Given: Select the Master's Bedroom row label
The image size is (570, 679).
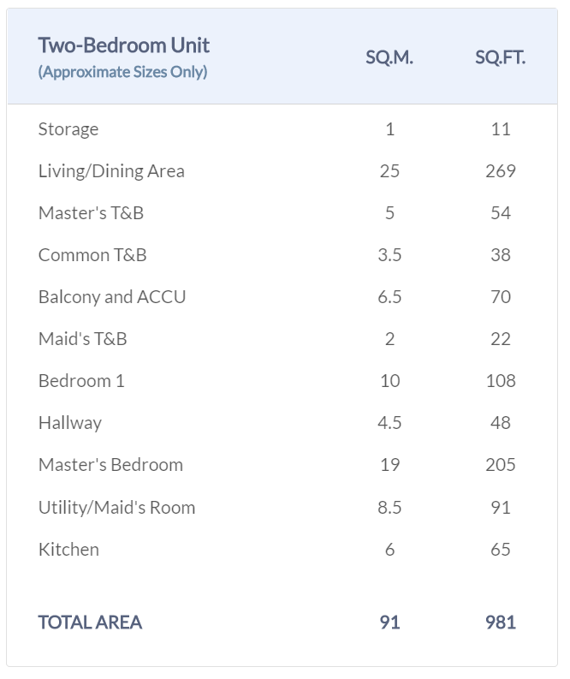Looking at the screenshot, I should pyautogui.click(x=110, y=465).
